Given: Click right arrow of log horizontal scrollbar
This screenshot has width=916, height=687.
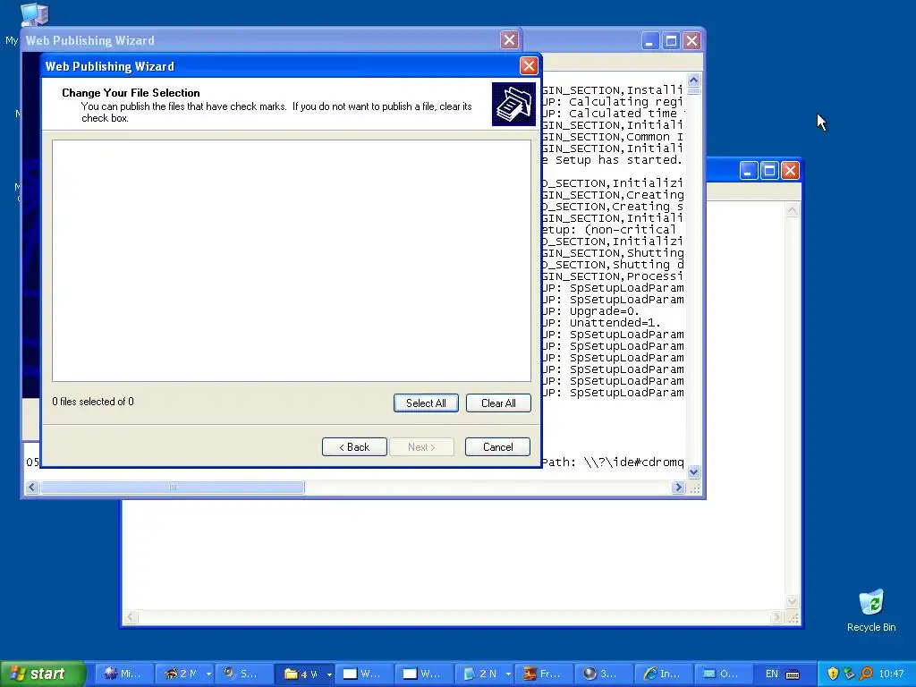Looking at the screenshot, I should pos(678,488).
